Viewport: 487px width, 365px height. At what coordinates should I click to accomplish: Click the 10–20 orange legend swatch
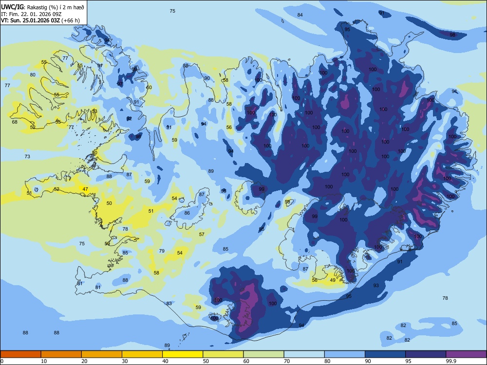tap(61, 354)
